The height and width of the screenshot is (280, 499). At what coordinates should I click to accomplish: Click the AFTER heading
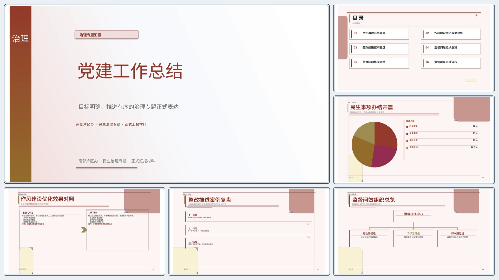(93, 213)
